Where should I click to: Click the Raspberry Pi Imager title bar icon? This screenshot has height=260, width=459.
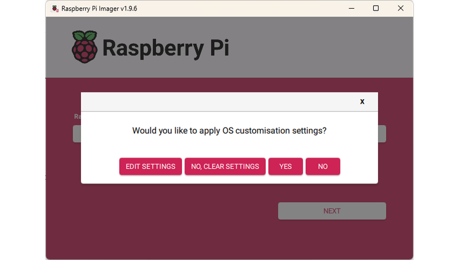[55, 9]
